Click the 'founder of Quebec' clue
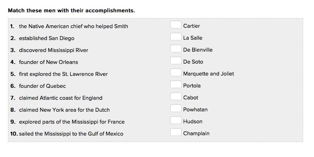Screen dimensions: 314x157 tap(42, 86)
